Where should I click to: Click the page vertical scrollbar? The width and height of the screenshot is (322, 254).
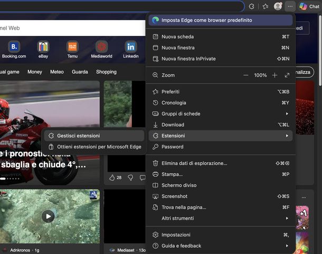(320, 50)
